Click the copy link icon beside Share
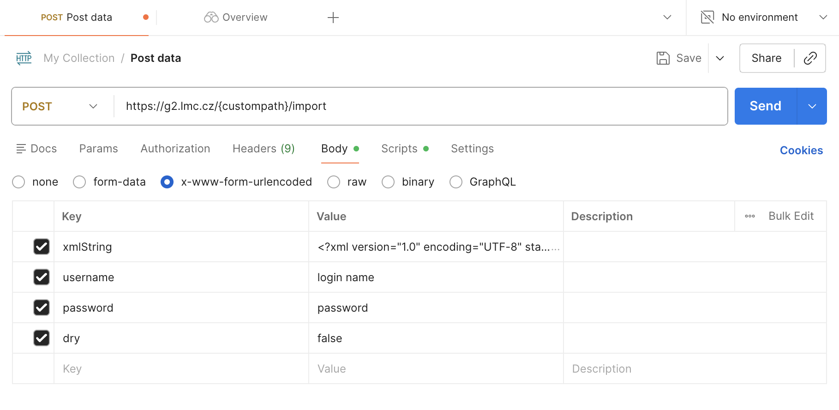Viewport: 839px width, 410px height. tap(810, 58)
